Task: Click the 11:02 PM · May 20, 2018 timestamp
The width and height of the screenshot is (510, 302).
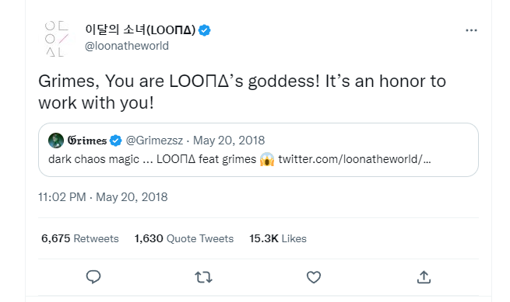Action: pos(103,197)
